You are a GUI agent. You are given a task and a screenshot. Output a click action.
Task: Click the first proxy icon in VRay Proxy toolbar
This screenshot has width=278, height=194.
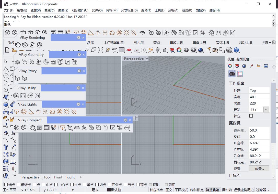point(17,79)
